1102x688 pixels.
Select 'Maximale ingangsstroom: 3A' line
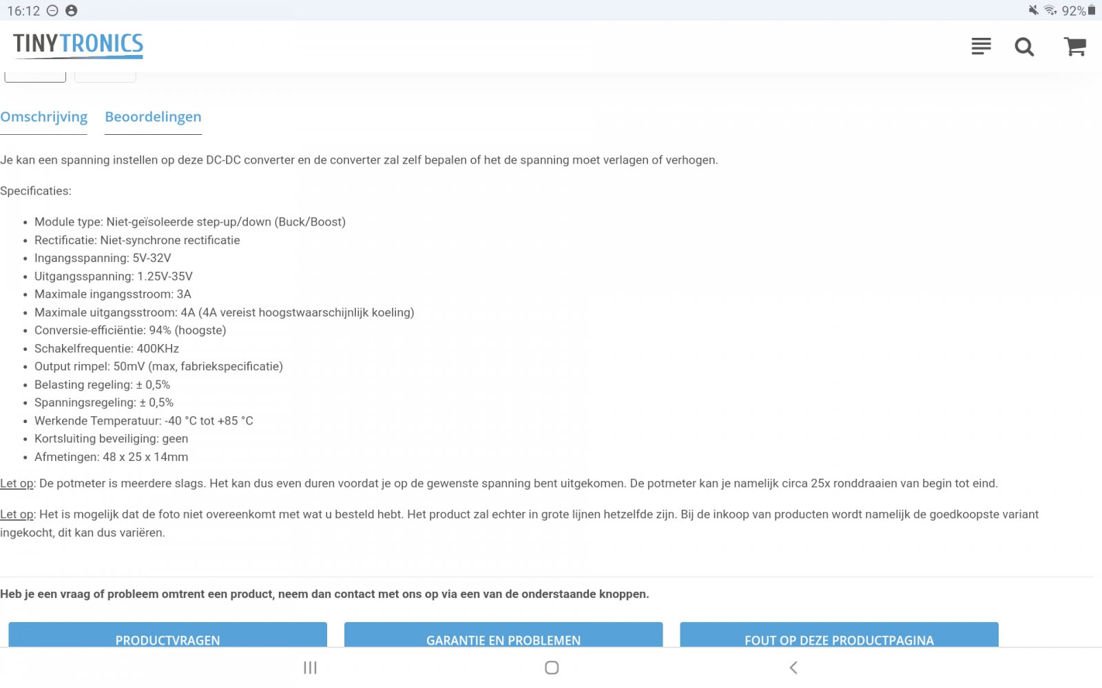click(113, 294)
